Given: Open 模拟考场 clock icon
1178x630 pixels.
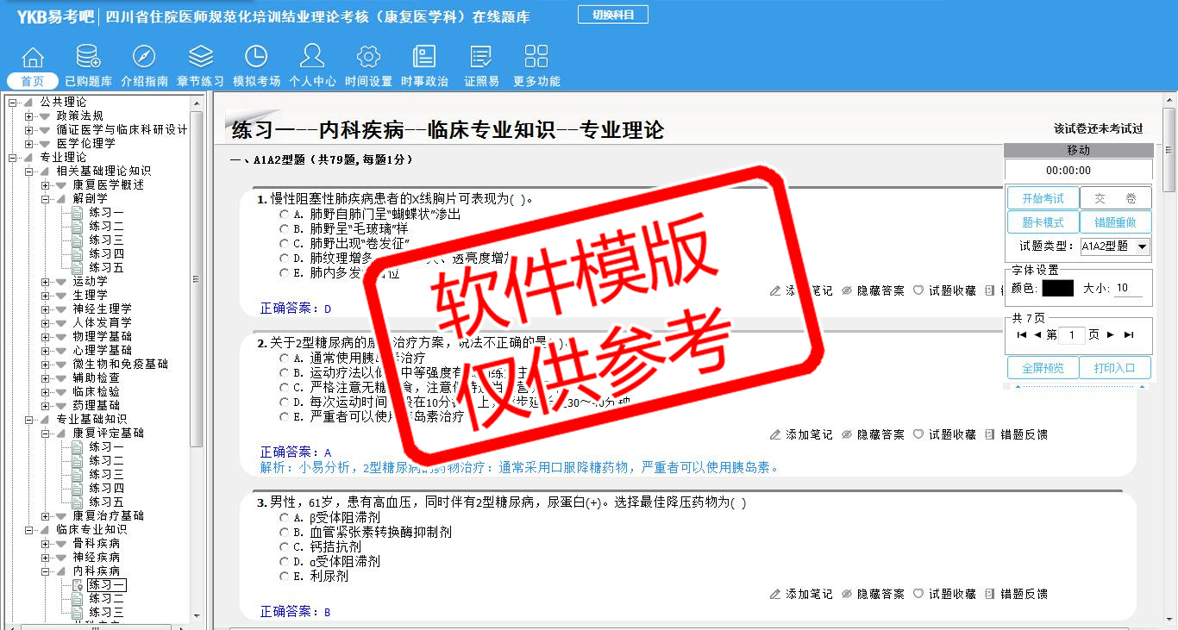Looking at the screenshot, I should [x=256, y=58].
